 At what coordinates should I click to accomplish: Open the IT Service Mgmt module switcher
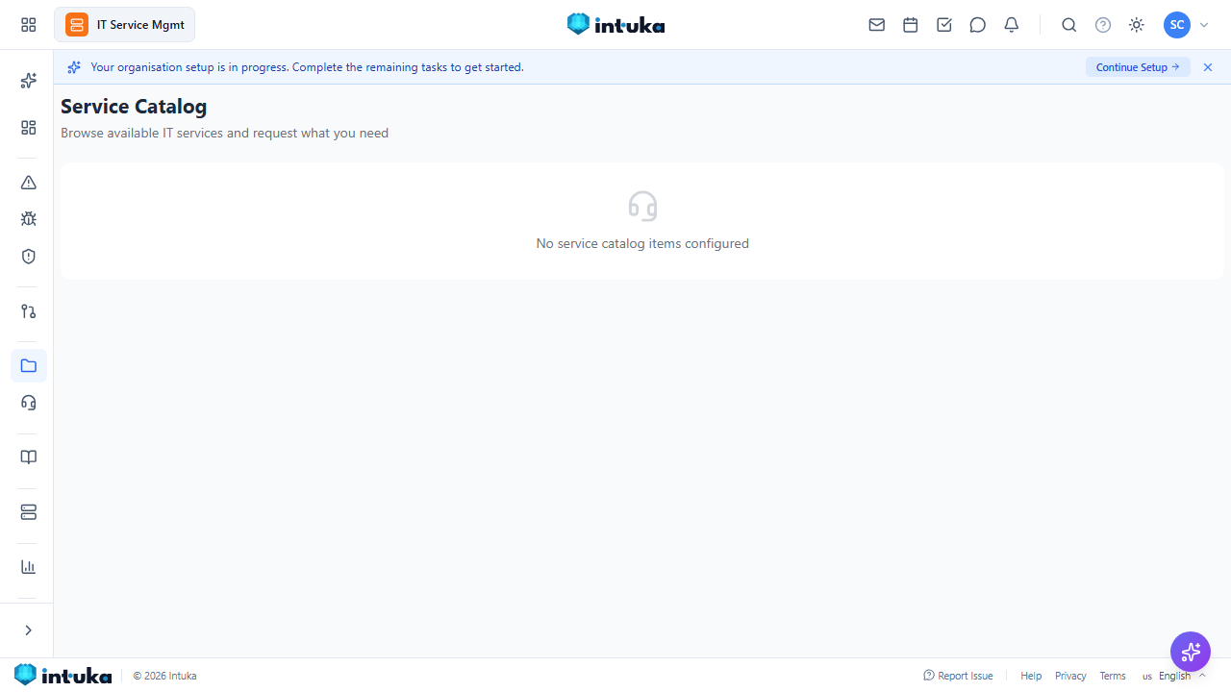point(125,25)
